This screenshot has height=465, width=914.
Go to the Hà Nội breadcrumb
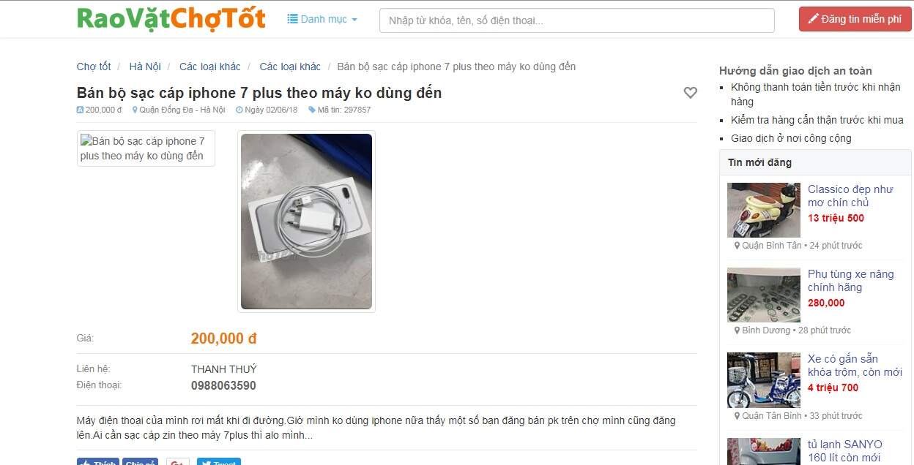coord(145,67)
